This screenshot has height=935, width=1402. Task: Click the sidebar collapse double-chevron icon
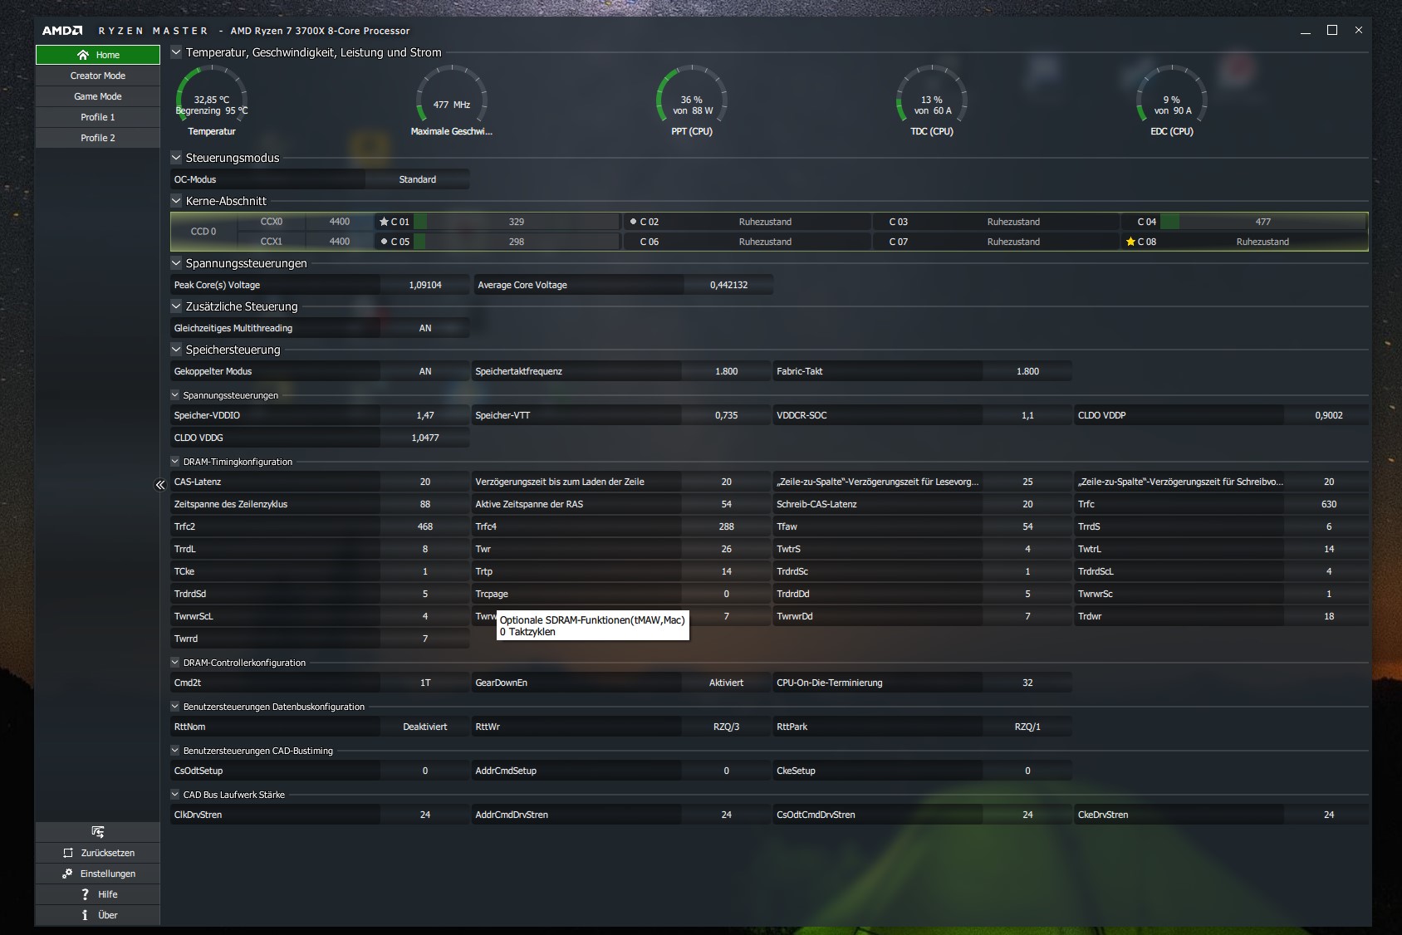pyautogui.click(x=160, y=485)
